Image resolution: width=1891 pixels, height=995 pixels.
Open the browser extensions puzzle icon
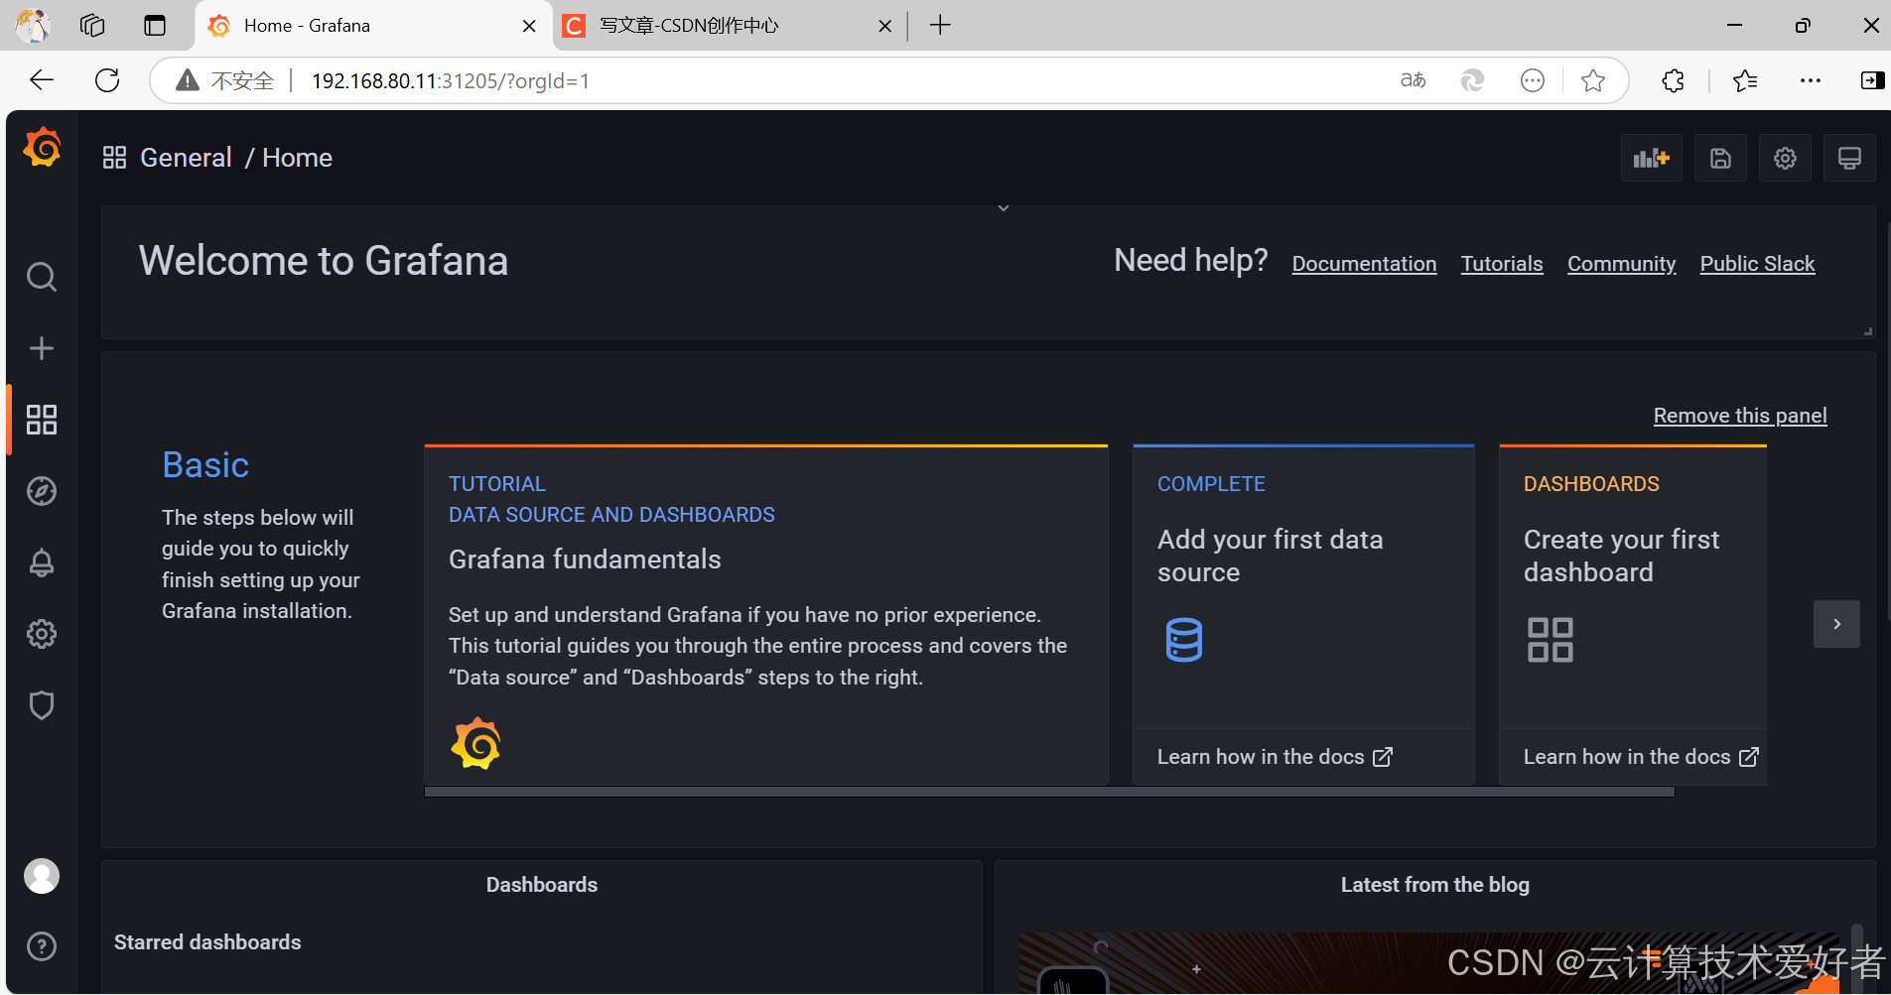point(1674,80)
